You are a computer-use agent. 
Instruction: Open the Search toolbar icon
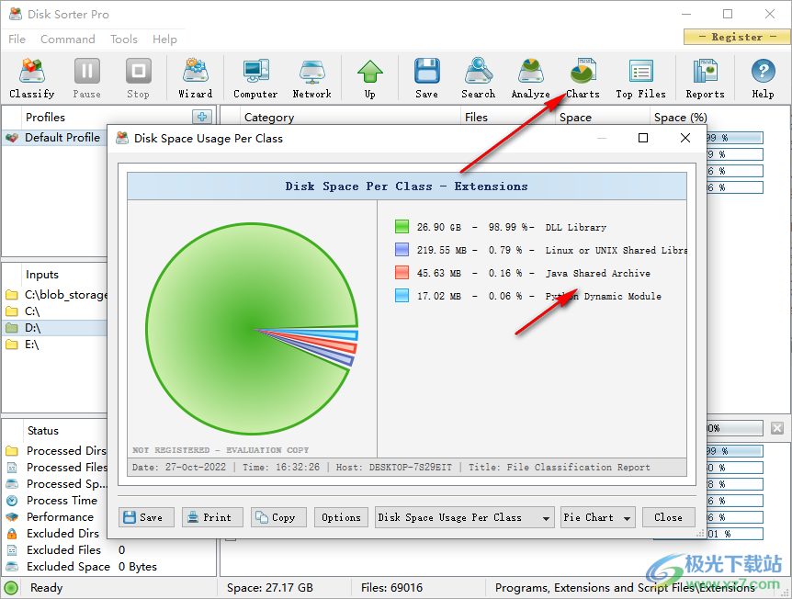tap(479, 78)
